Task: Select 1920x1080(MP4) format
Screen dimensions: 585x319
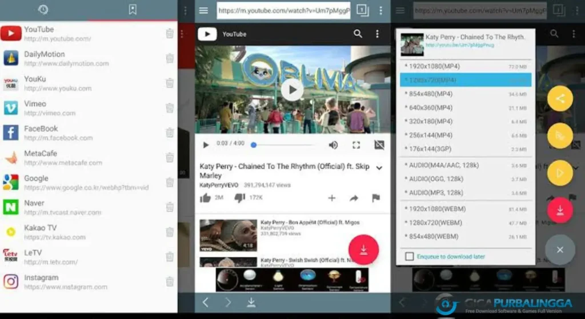Action: [x=466, y=66]
